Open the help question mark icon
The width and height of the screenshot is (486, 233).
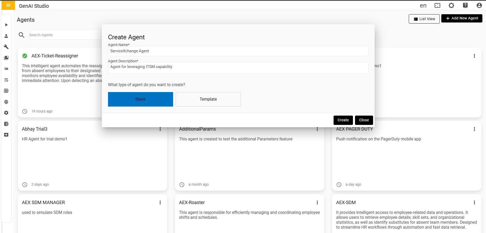(465, 5)
